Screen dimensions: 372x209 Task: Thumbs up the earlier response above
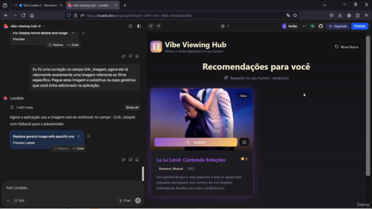(124, 56)
